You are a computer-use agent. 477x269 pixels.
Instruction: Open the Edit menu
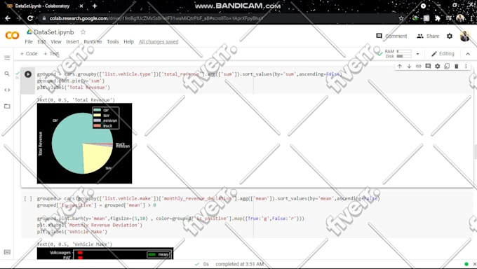pyautogui.click(x=41, y=41)
